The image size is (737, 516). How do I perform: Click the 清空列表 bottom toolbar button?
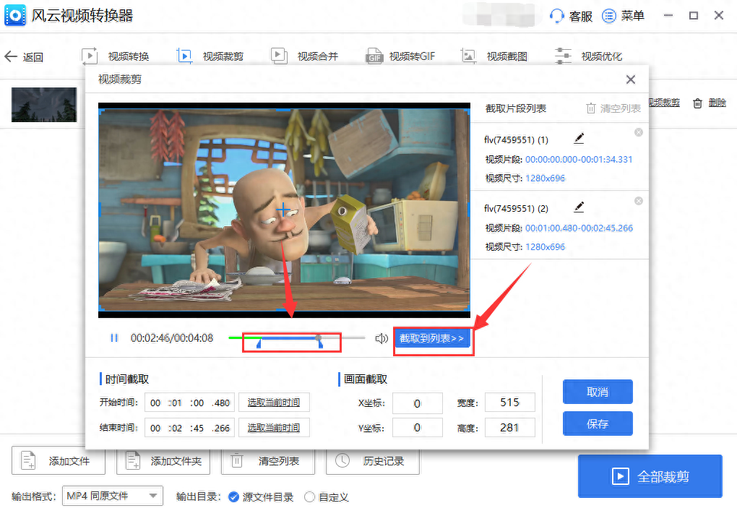click(x=268, y=462)
